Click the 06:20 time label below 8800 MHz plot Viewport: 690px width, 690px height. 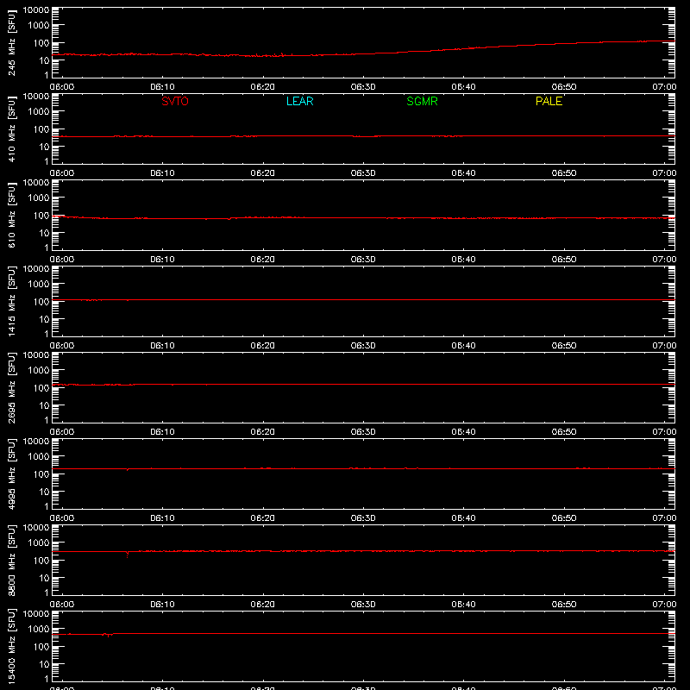pos(263,605)
